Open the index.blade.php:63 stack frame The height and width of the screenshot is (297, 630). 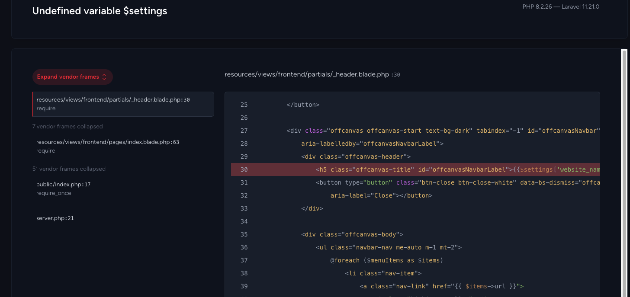coord(123,147)
